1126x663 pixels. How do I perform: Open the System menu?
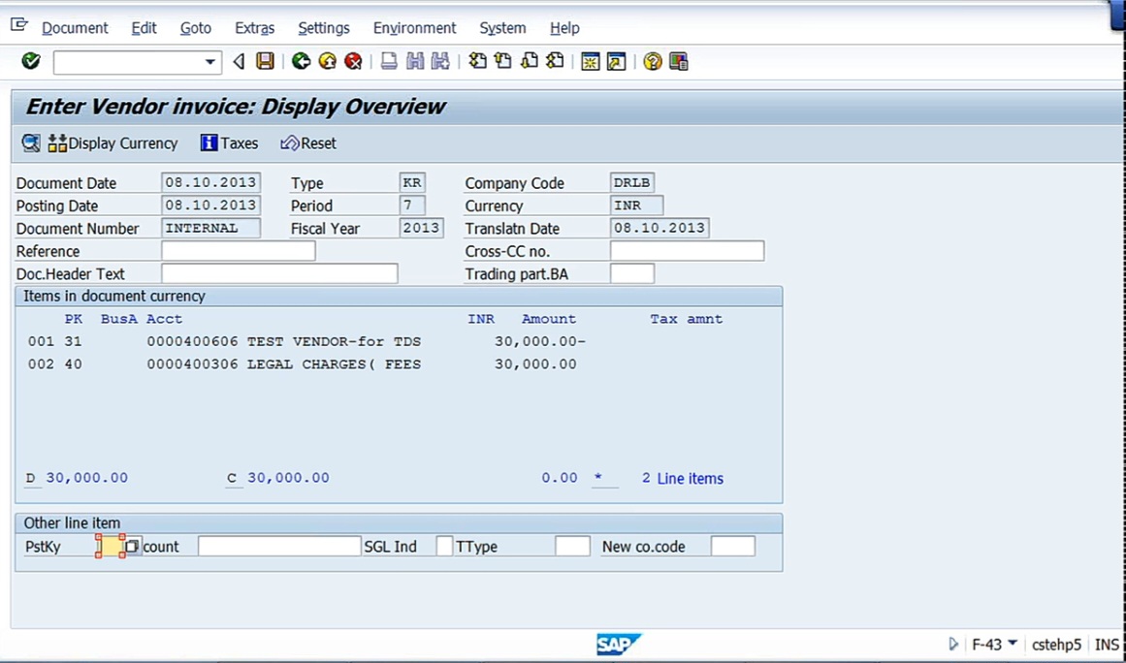[x=502, y=28]
